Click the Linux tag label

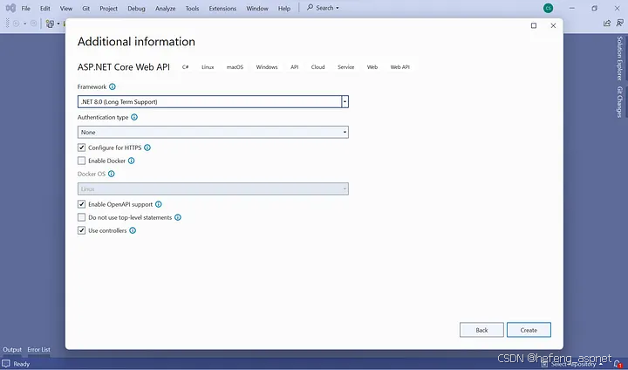208,67
